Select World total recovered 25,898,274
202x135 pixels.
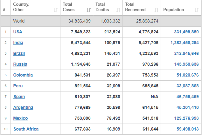pyautogui.click(x=147, y=21)
